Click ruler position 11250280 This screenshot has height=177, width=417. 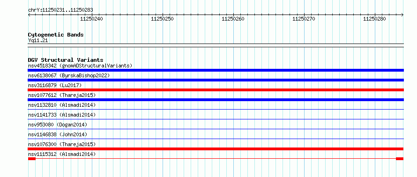point(374,19)
